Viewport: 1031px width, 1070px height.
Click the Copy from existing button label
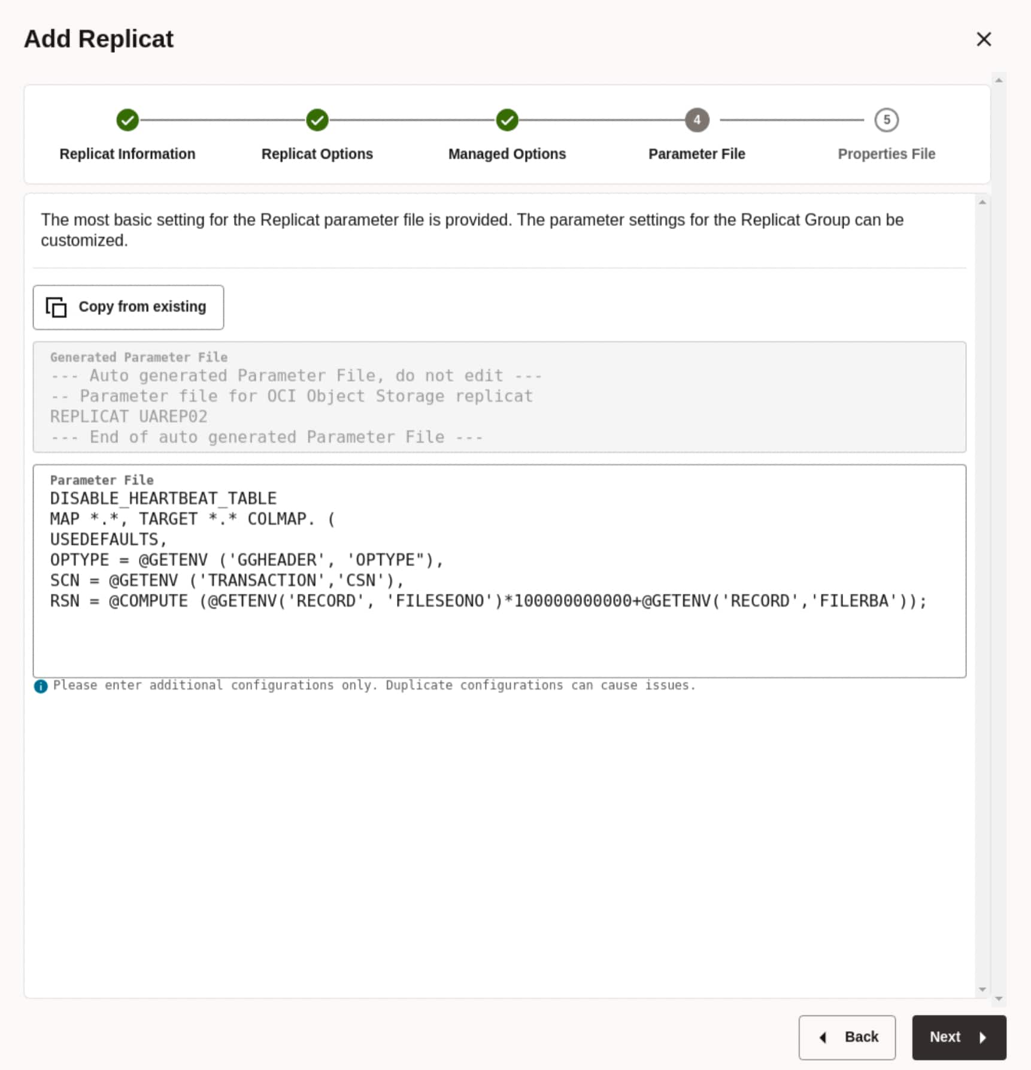coord(142,307)
